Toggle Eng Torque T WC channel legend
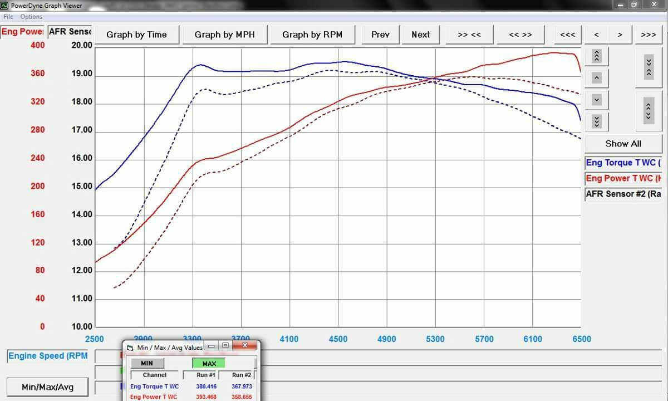The height and width of the screenshot is (401, 668). 623,163
